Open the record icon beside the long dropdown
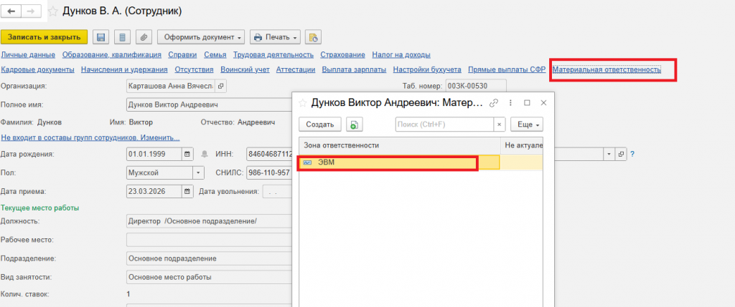735x307 pixels. [x=622, y=154]
